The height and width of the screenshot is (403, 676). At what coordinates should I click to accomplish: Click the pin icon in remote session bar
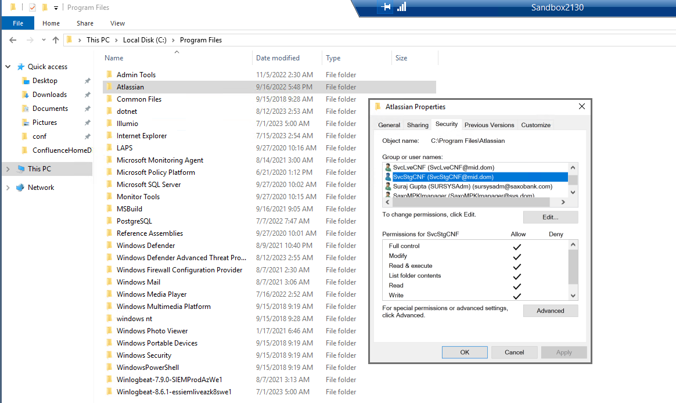pyautogui.click(x=386, y=7)
